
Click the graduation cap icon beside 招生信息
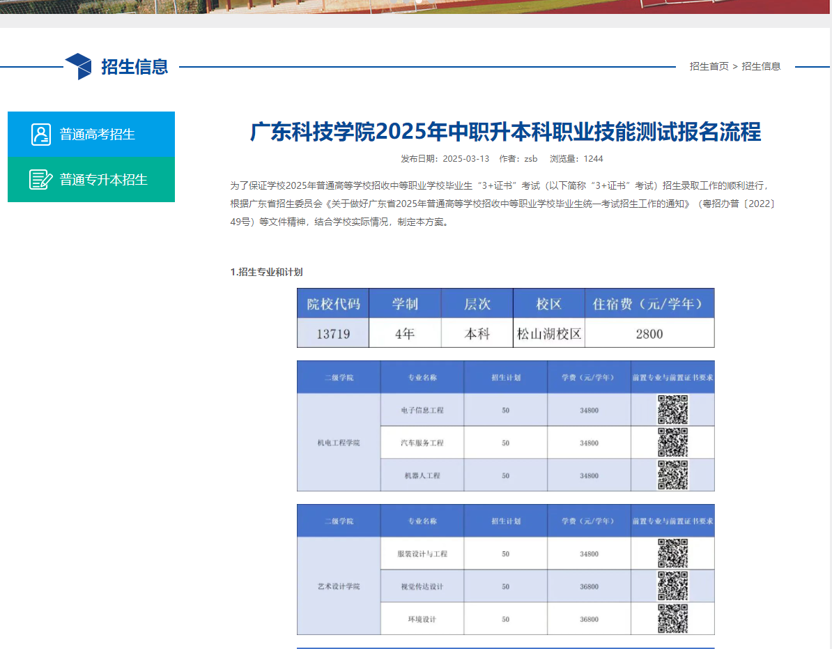tap(79, 66)
